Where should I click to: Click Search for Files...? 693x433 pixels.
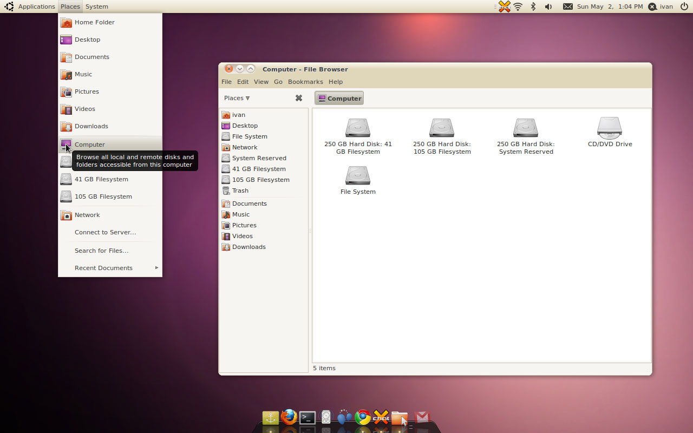[x=101, y=251]
